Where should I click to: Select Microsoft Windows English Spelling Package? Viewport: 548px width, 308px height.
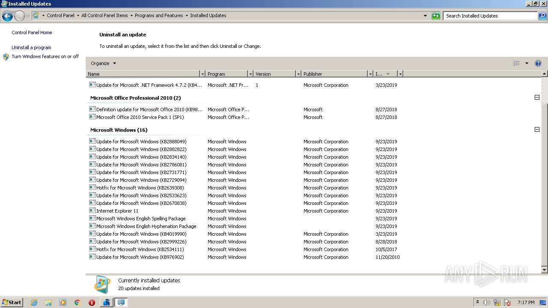coord(244,219)
